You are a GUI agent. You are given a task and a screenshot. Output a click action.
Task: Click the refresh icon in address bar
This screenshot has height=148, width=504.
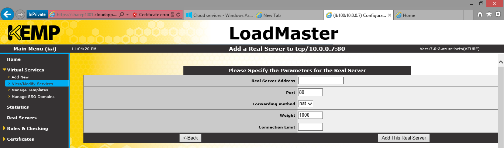(x=179, y=15)
